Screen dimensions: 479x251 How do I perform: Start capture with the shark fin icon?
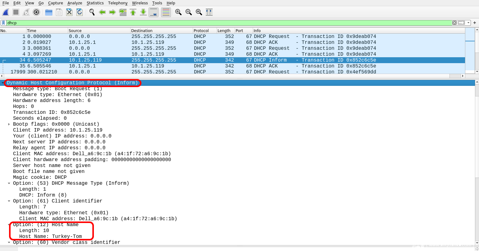[6, 12]
